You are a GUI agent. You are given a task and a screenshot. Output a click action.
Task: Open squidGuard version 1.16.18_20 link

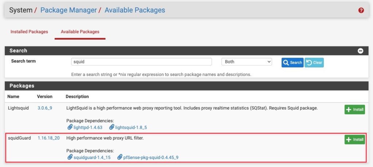49,138
